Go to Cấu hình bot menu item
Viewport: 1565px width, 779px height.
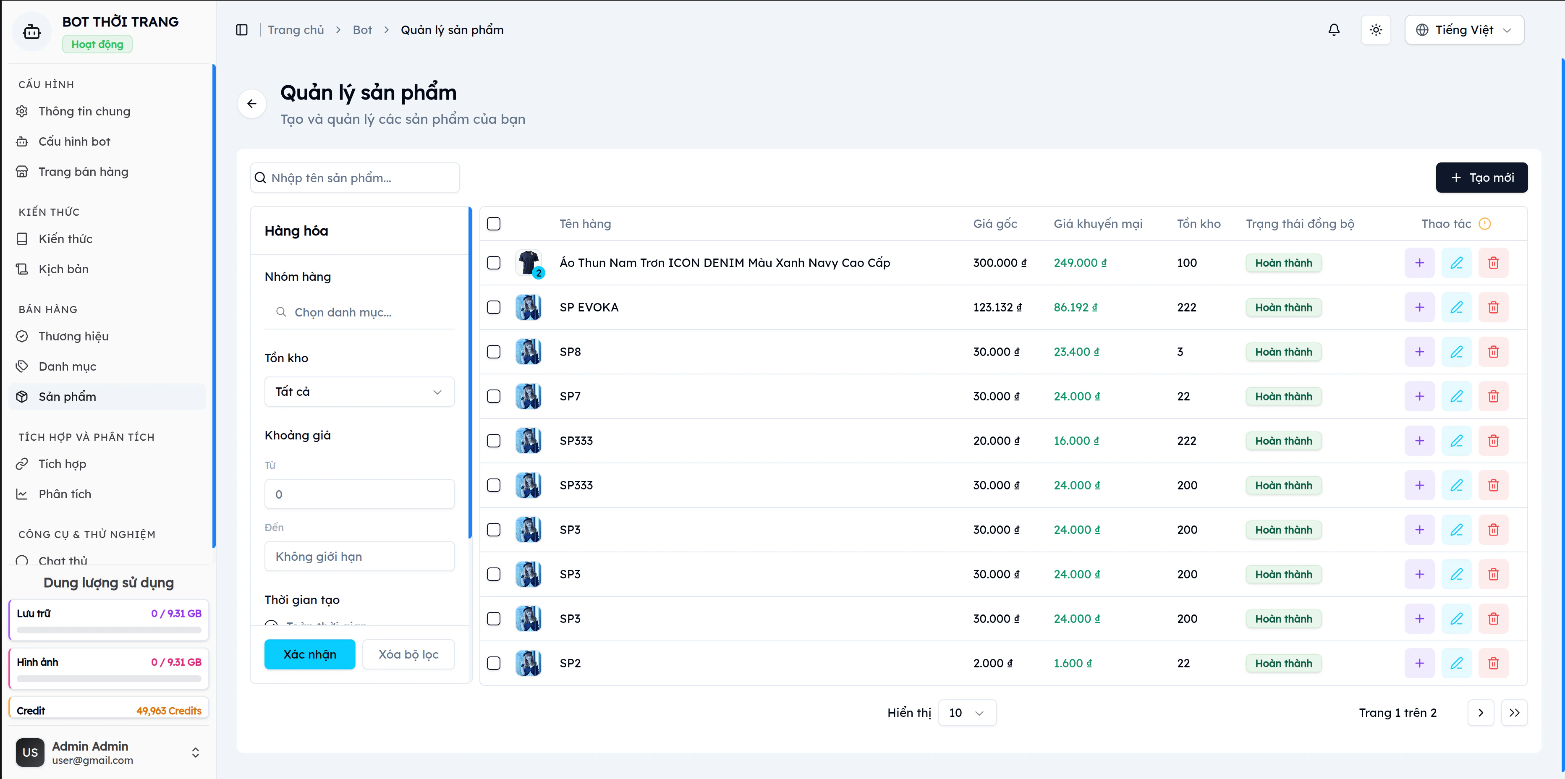tap(74, 141)
